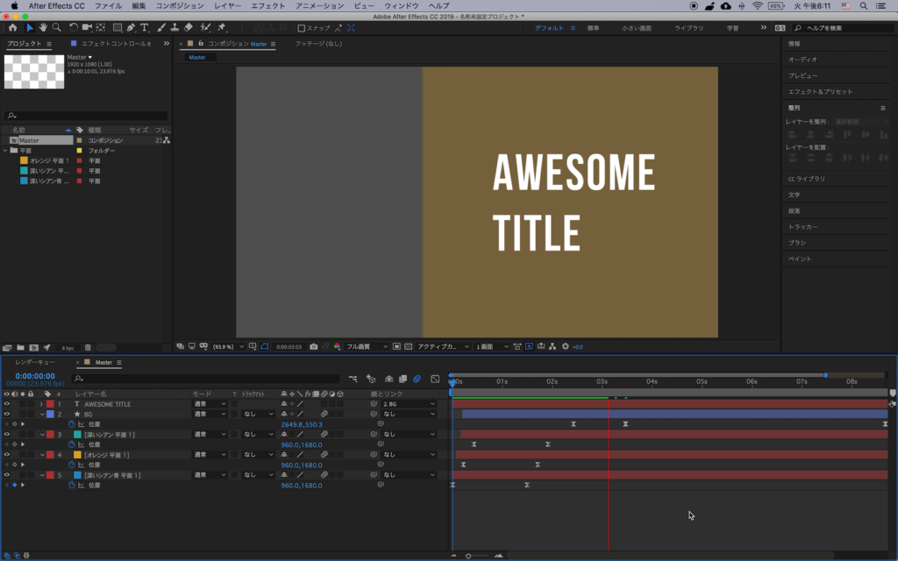Image resolution: width=898 pixels, height=561 pixels.
Task: Switch to the レンダーキュー tab
Action: pos(34,362)
